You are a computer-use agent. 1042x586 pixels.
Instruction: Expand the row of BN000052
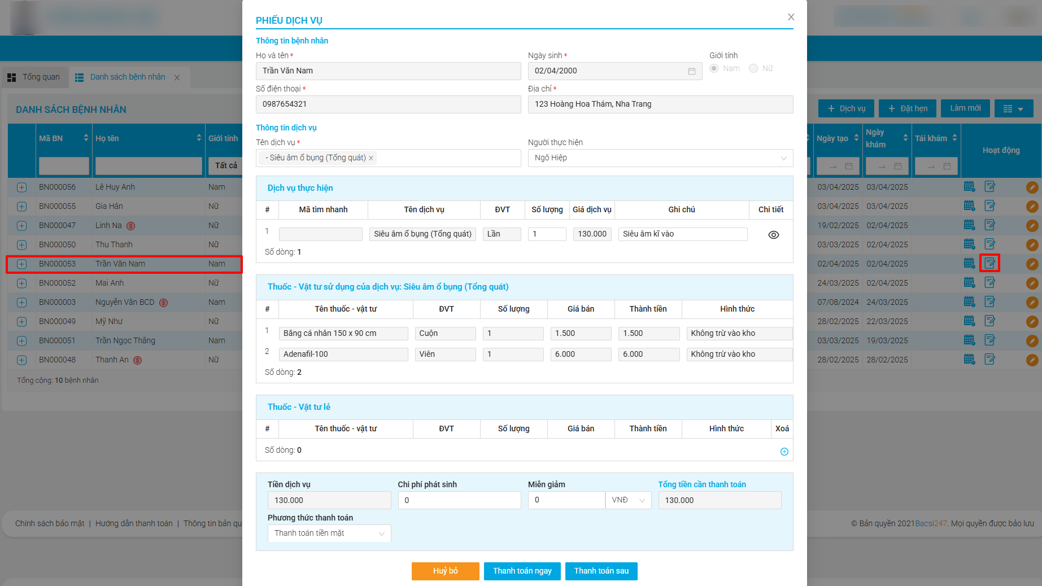(x=21, y=283)
